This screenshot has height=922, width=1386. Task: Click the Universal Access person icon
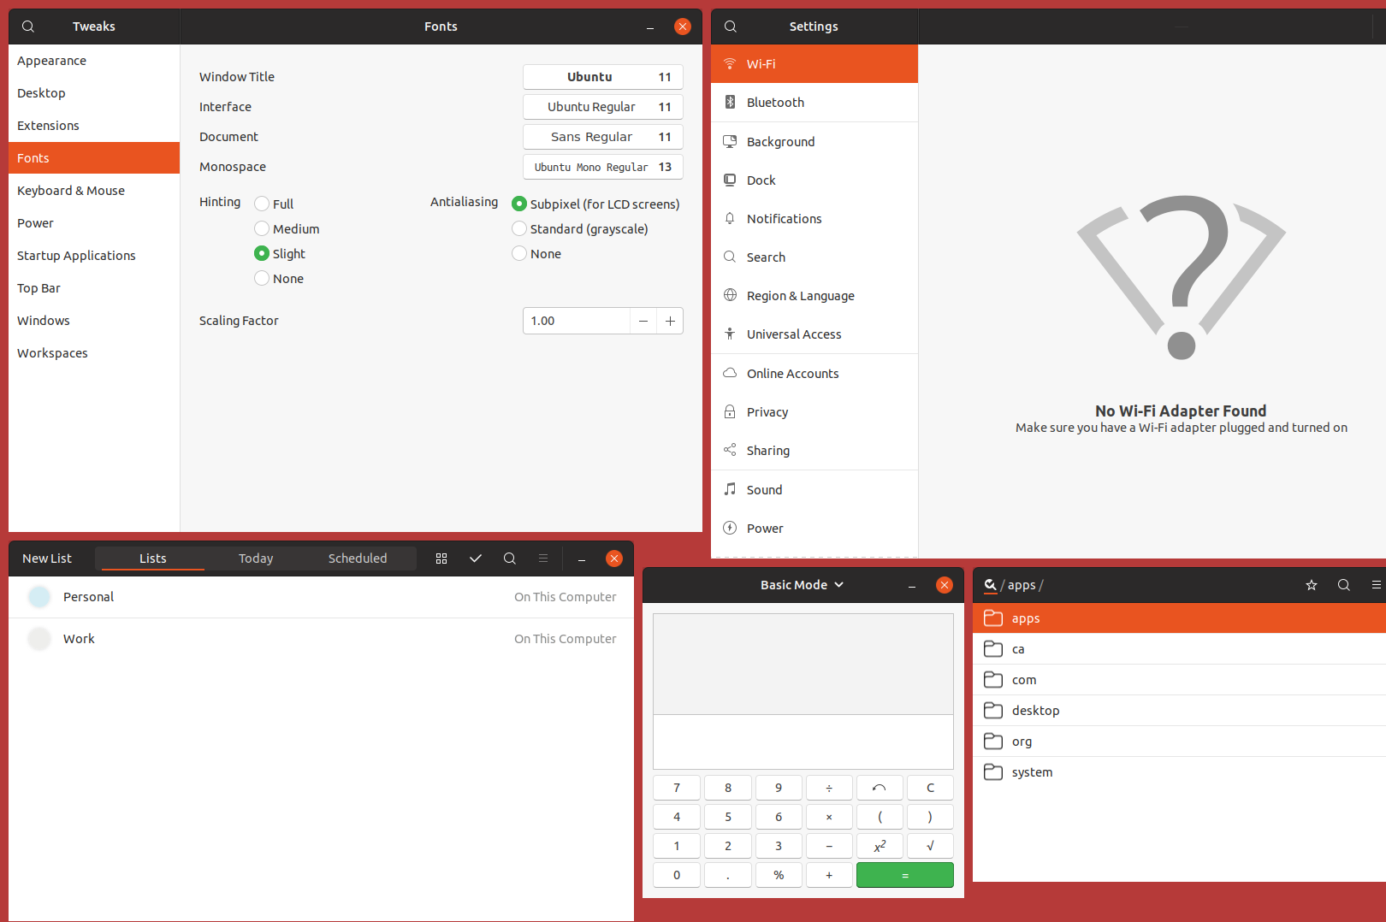pos(730,334)
